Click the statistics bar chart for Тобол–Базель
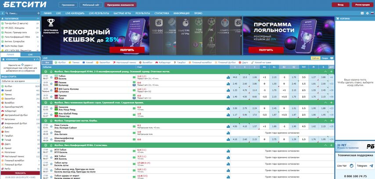The width and height of the screenshot is (375, 179). click(x=228, y=77)
